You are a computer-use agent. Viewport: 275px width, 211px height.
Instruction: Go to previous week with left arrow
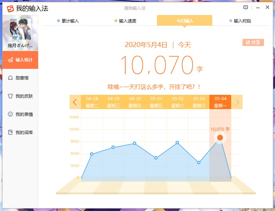coord(75,102)
